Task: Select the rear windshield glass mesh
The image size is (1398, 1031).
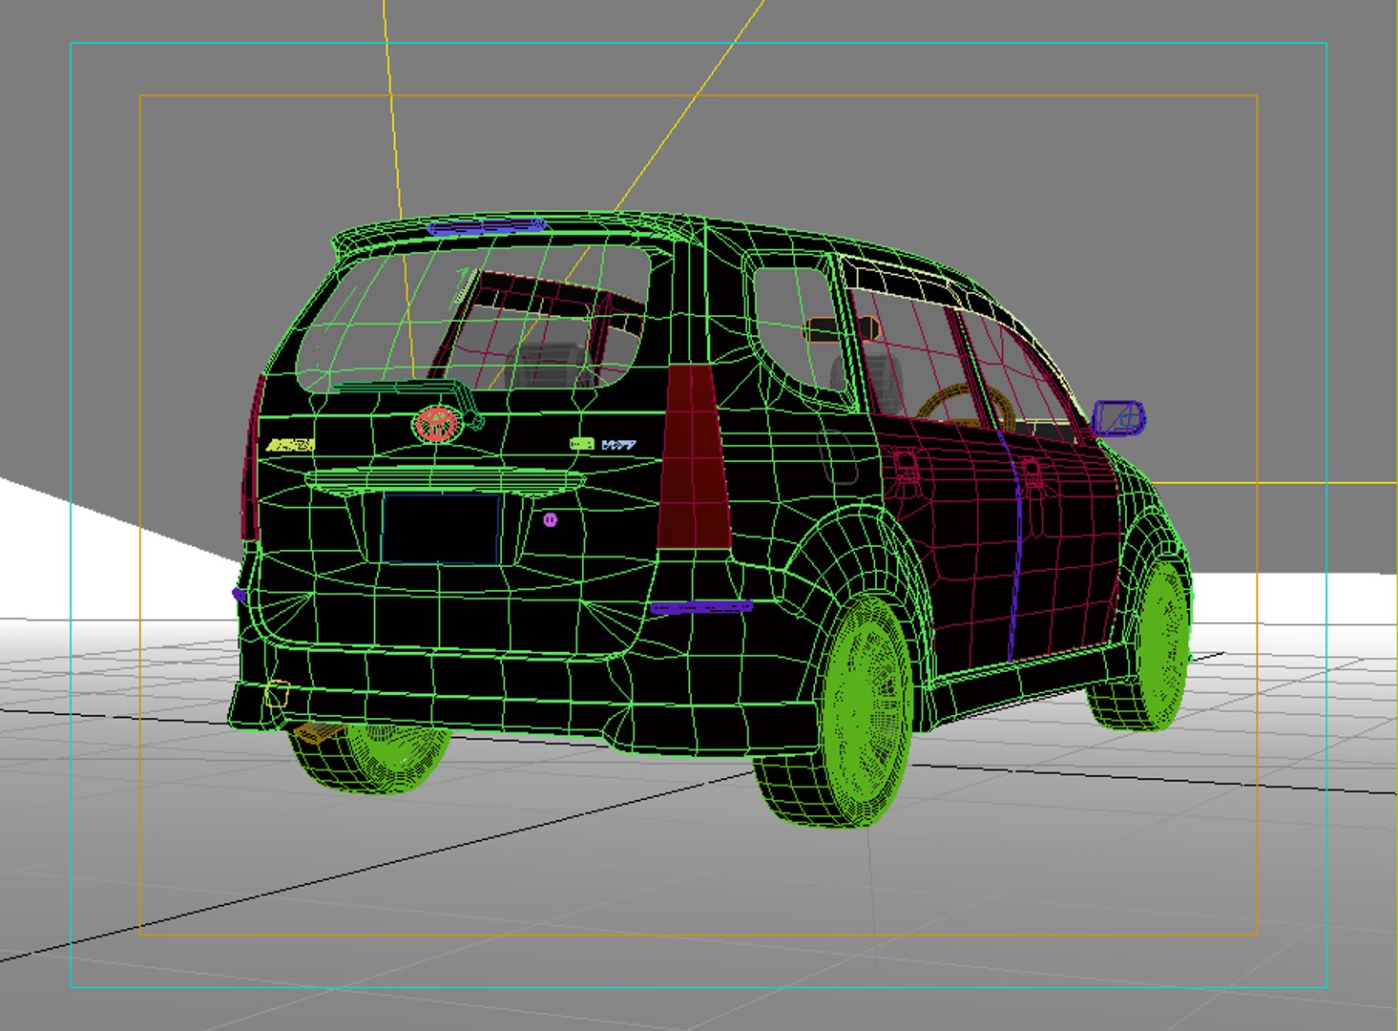Action: (474, 315)
